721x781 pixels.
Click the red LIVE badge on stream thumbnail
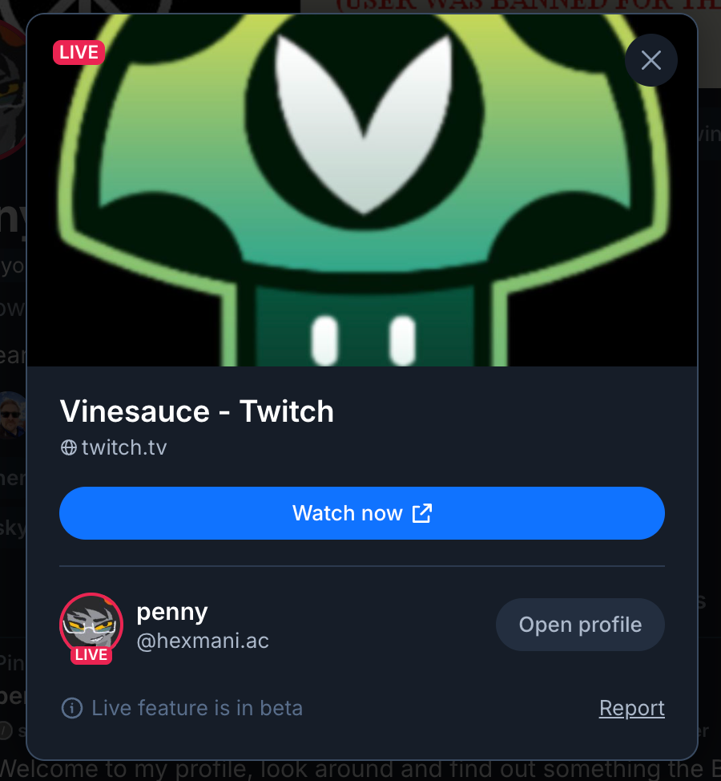79,53
